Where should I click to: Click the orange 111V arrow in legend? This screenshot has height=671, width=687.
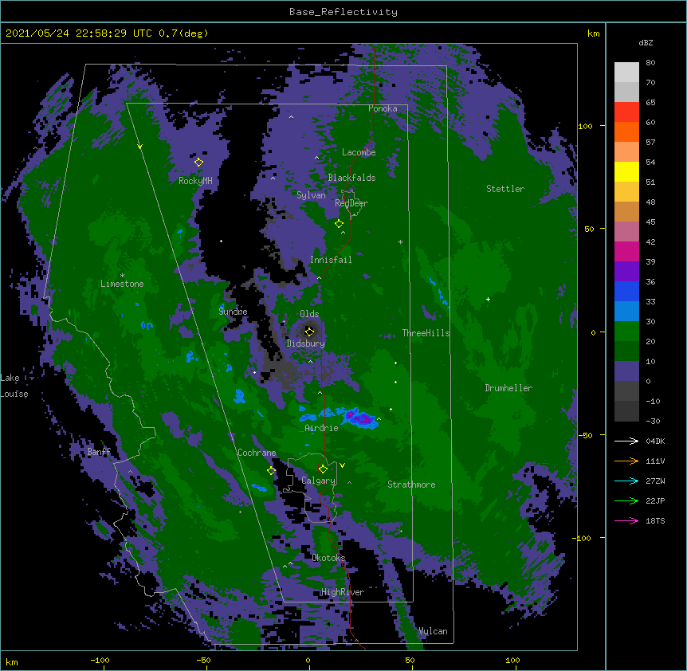click(626, 461)
